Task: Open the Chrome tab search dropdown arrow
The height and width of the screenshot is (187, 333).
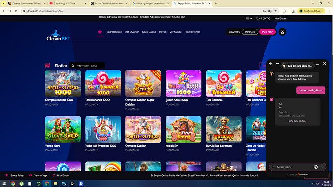Action: [3, 3]
